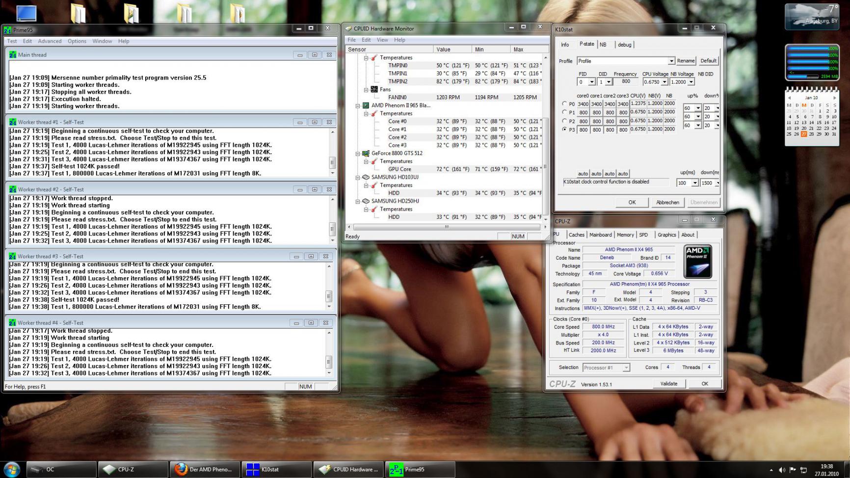Image resolution: width=850 pixels, height=478 pixels.
Task: Collapse the Fans tree node
Action: tap(366, 89)
